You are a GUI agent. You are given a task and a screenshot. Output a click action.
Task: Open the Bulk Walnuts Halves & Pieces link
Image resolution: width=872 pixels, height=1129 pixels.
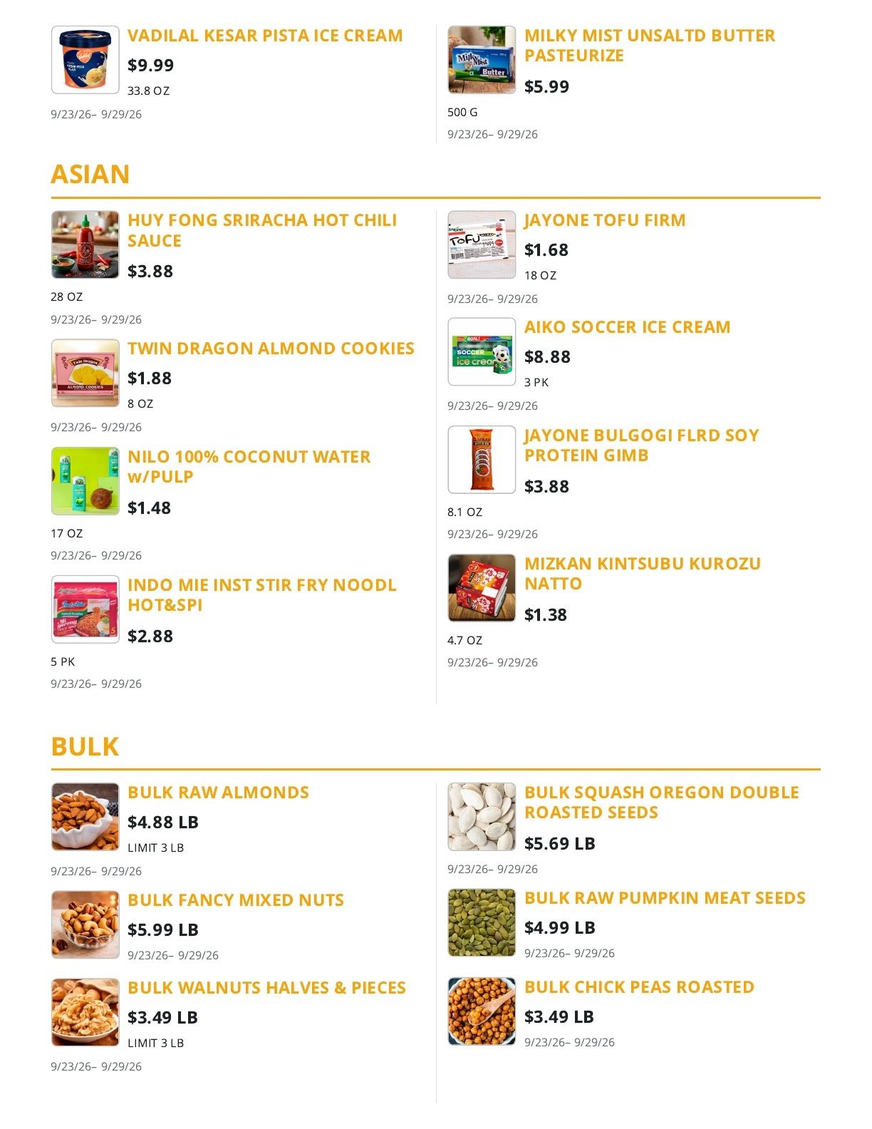[266, 988]
